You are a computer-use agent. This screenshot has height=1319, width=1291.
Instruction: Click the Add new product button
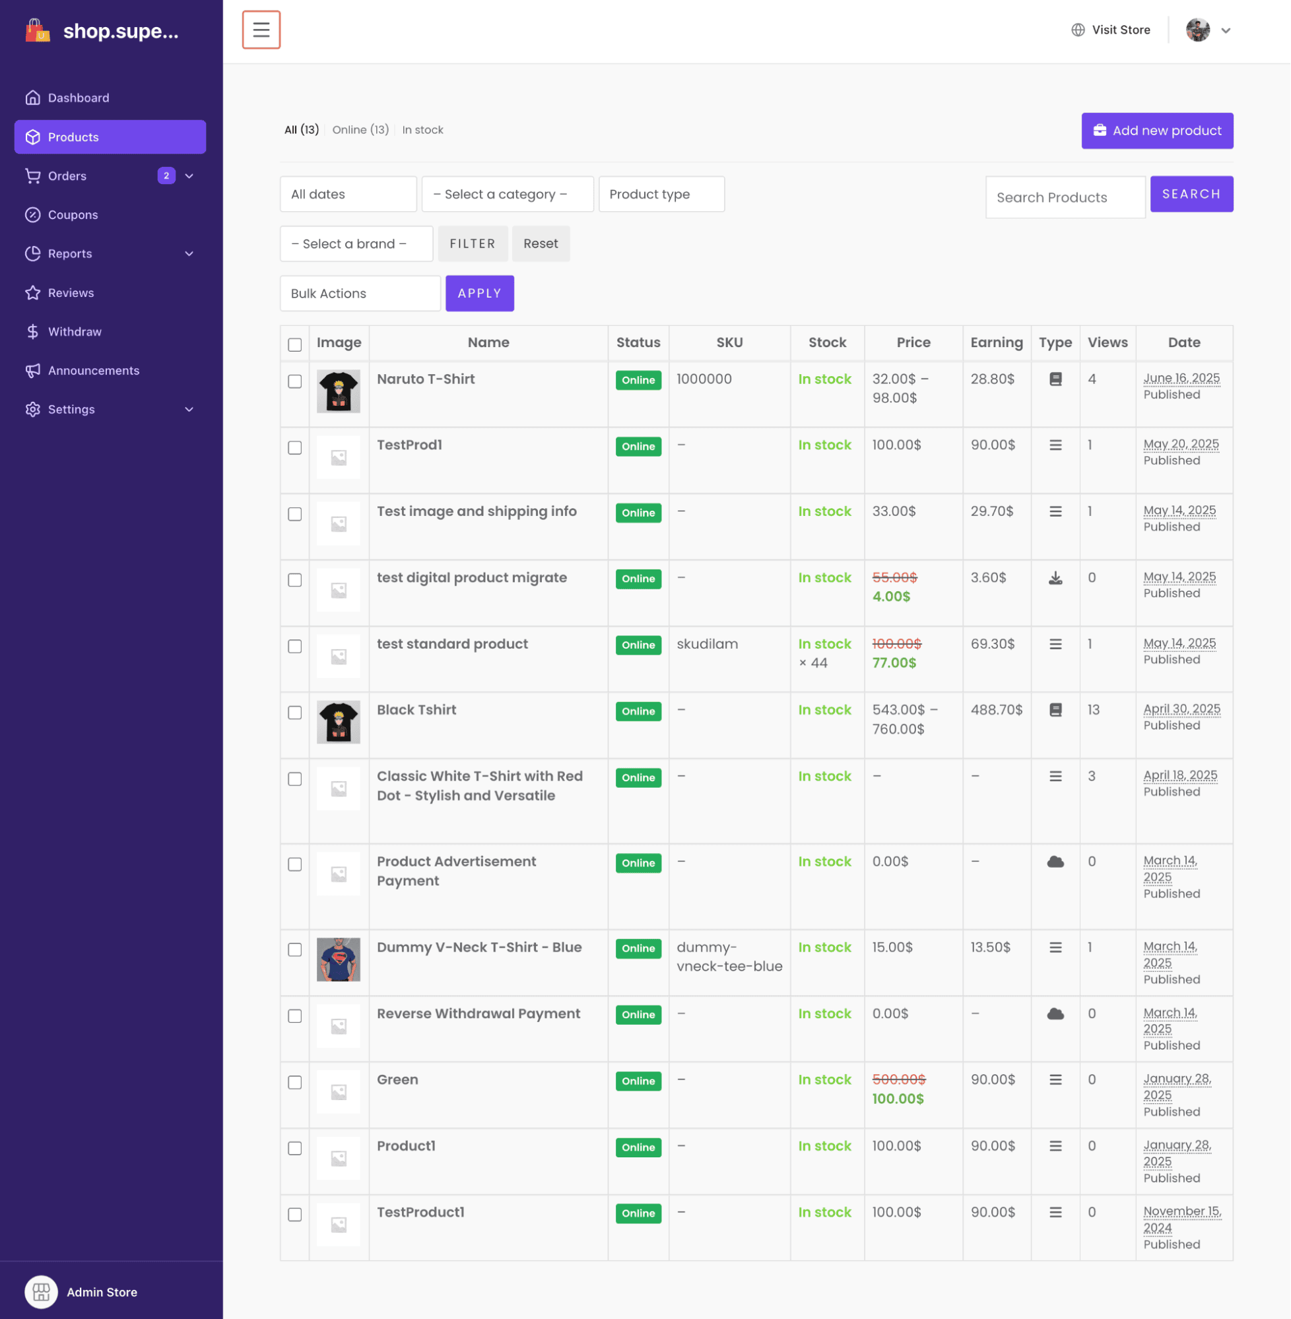click(1157, 130)
